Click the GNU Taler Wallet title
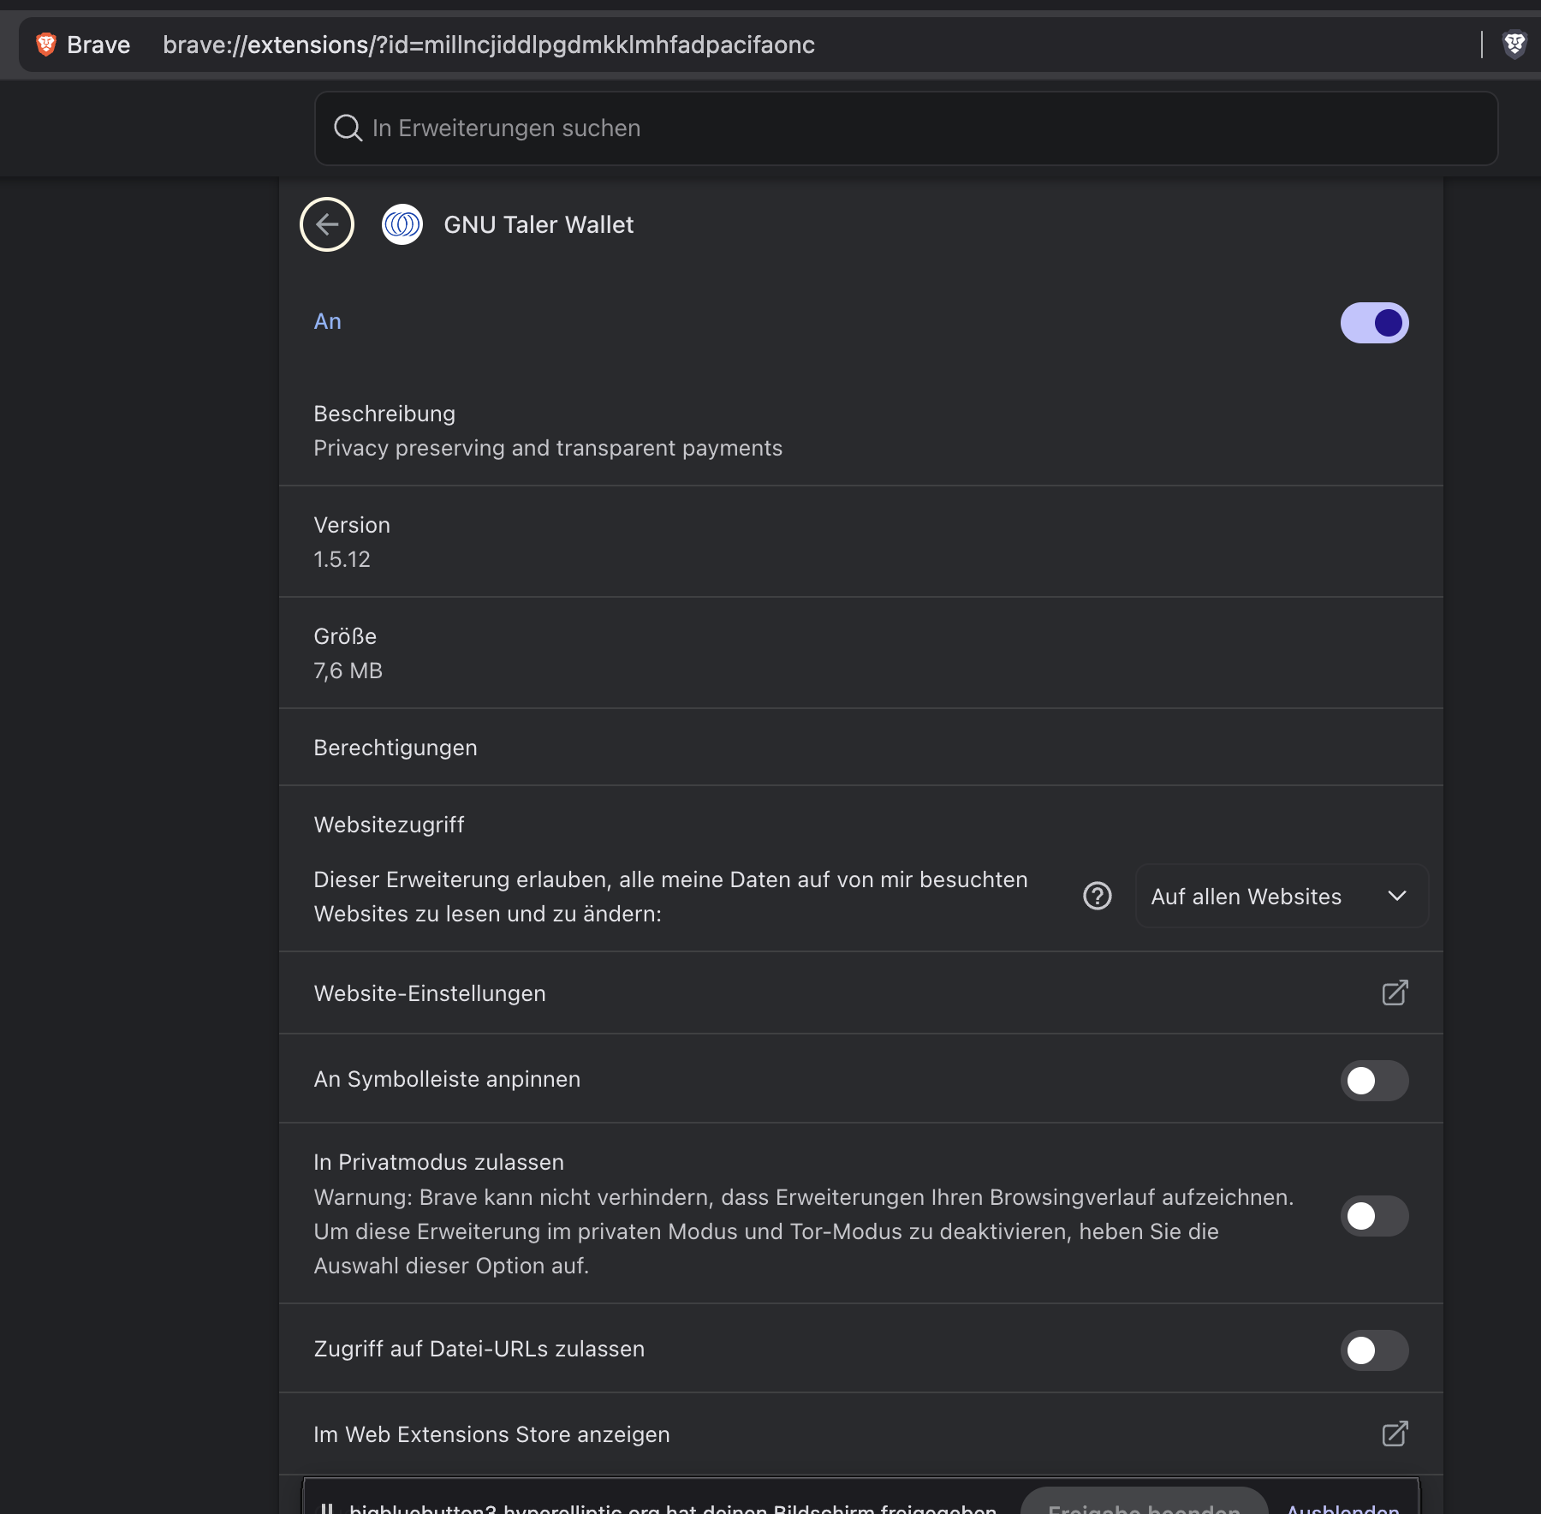Viewport: 1541px width, 1514px height. click(538, 224)
